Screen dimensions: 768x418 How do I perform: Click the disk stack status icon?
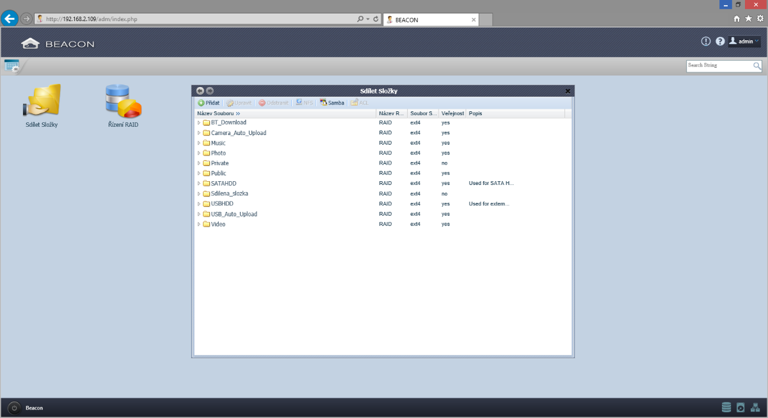pos(726,407)
